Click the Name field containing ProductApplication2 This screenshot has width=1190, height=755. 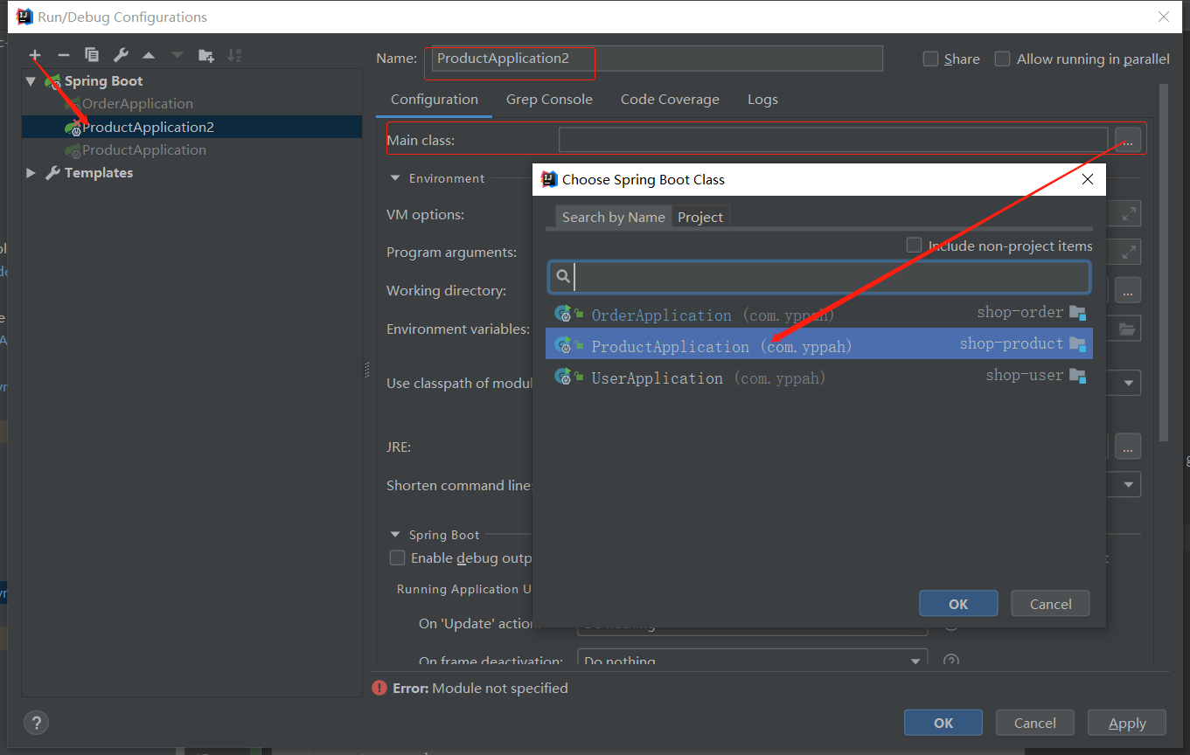pyautogui.click(x=658, y=59)
